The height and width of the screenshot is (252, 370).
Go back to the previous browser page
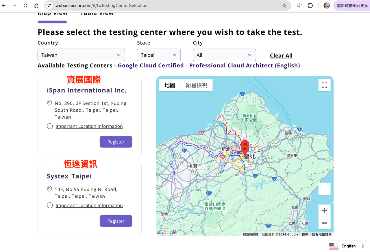4,5
